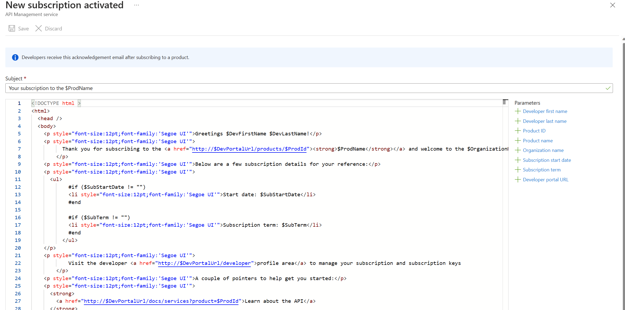The width and height of the screenshot is (625, 310).
Task: Click the Discard button label
Action: tap(53, 29)
